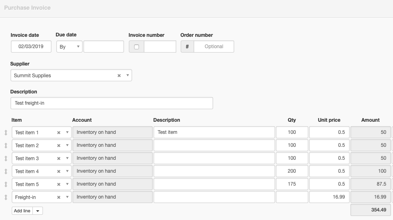Click the reorder handle on Freight-in row
Screen dimensions: 393x220
(6, 197)
